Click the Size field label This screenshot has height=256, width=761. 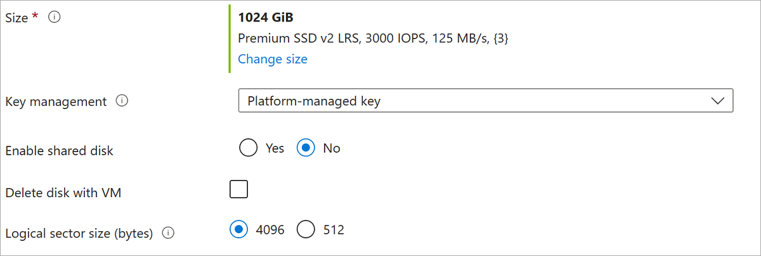(x=16, y=18)
